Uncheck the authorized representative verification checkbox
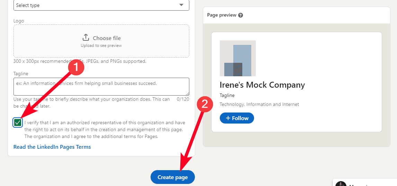The height and width of the screenshot is (186, 397). click(x=18, y=122)
